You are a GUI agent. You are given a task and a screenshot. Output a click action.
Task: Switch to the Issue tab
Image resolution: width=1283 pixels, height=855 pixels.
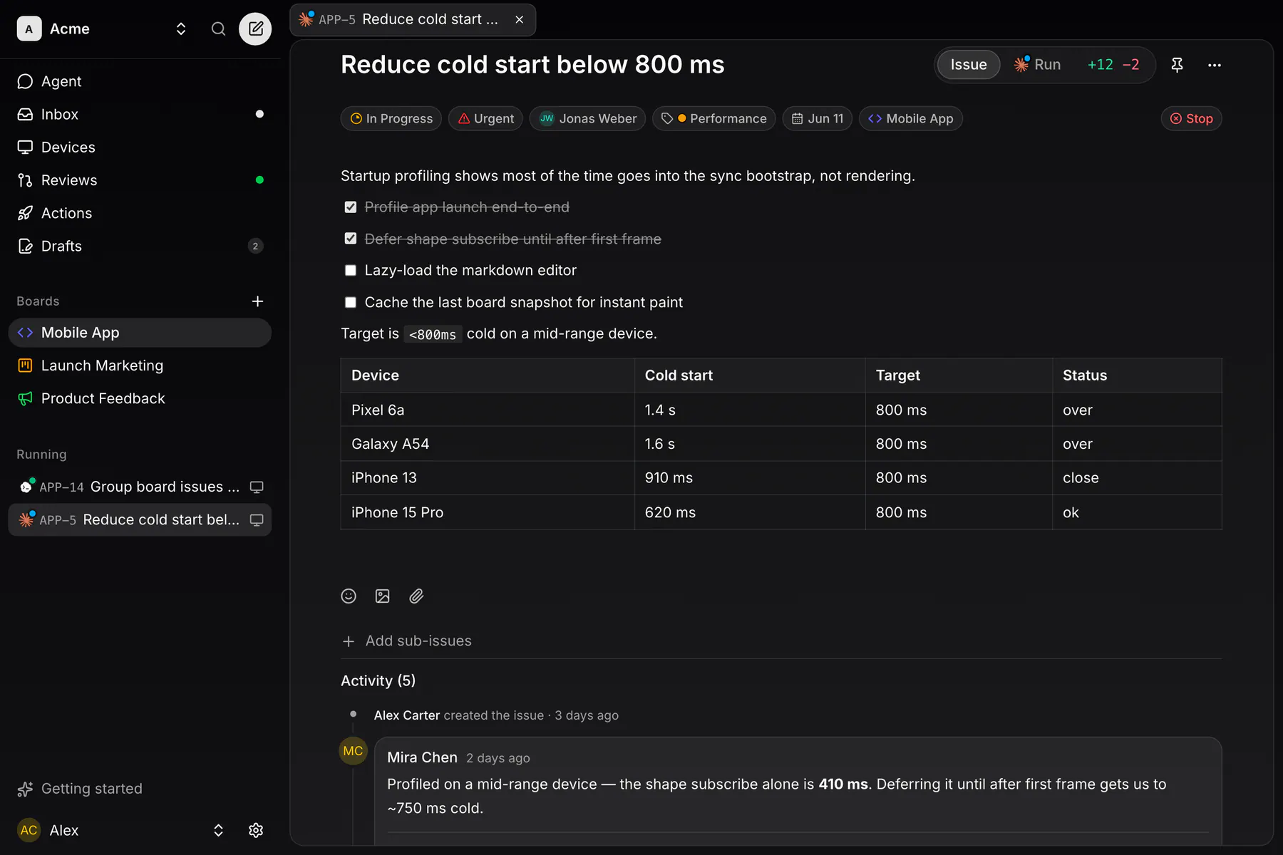tap(969, 65)
